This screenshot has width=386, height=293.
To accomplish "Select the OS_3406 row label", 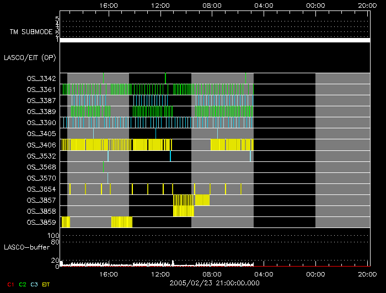I will coord(41,145).
